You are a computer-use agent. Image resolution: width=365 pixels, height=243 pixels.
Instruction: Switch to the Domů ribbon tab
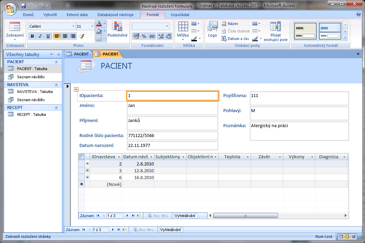[28, 15]
